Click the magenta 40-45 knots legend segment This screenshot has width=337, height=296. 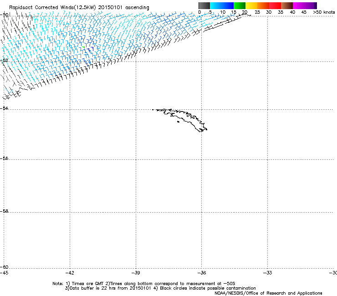click(299, 5)
